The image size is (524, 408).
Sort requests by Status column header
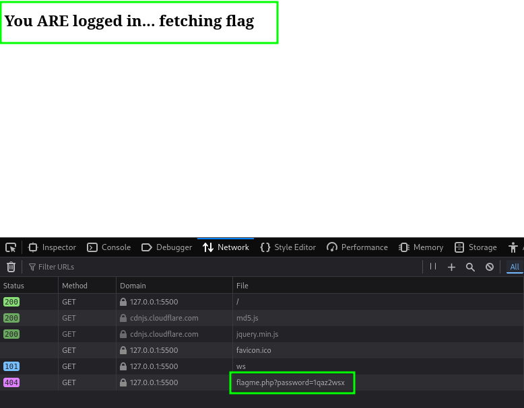click(28, 286)
